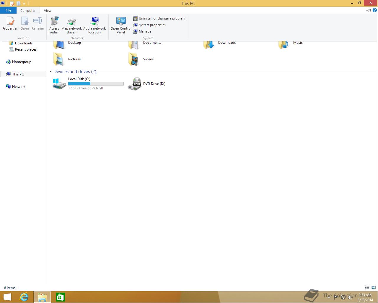The width and height of the screenshot is (378, 303).
Task: Open System properties from the ribbon
Action: point(149,25)
